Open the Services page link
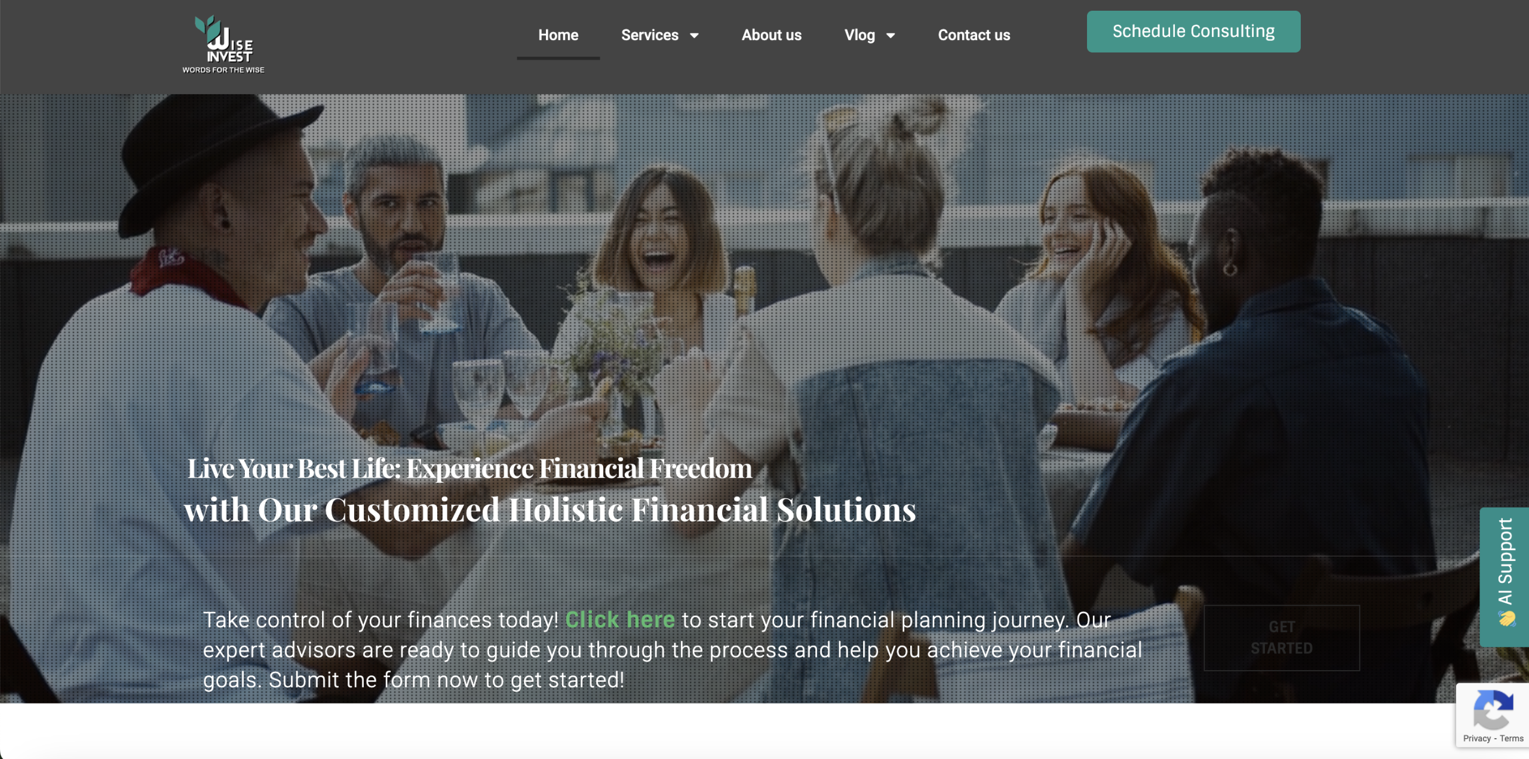Viewport: 1529px width, 759px height. [649, 35]
